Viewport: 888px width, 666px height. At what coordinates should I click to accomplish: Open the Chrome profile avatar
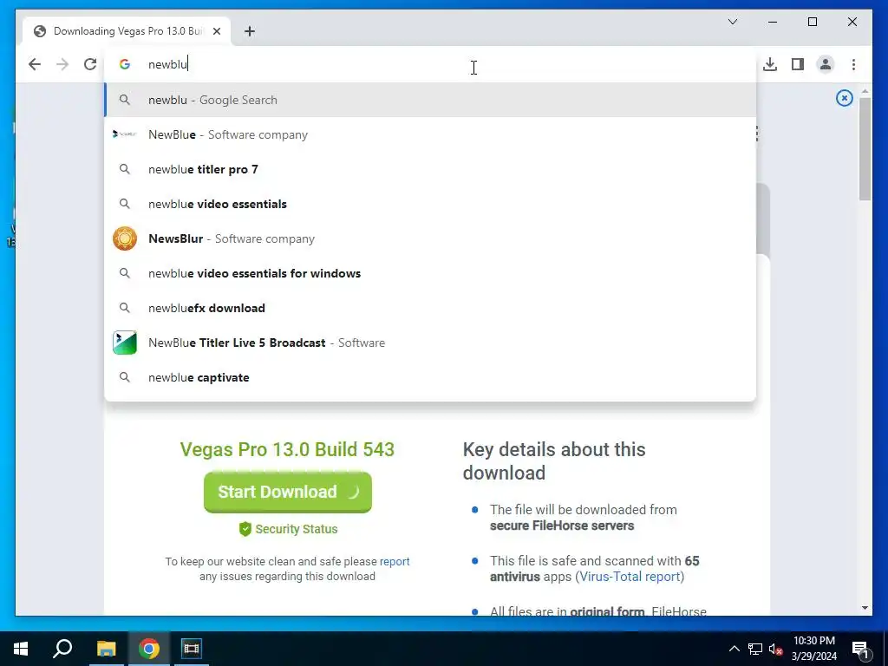coord(826,64)
